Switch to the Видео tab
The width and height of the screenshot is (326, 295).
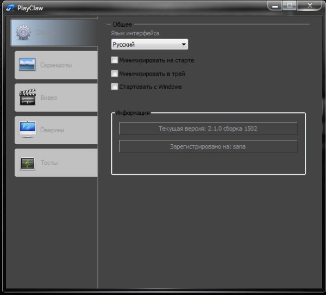[56, 97]
